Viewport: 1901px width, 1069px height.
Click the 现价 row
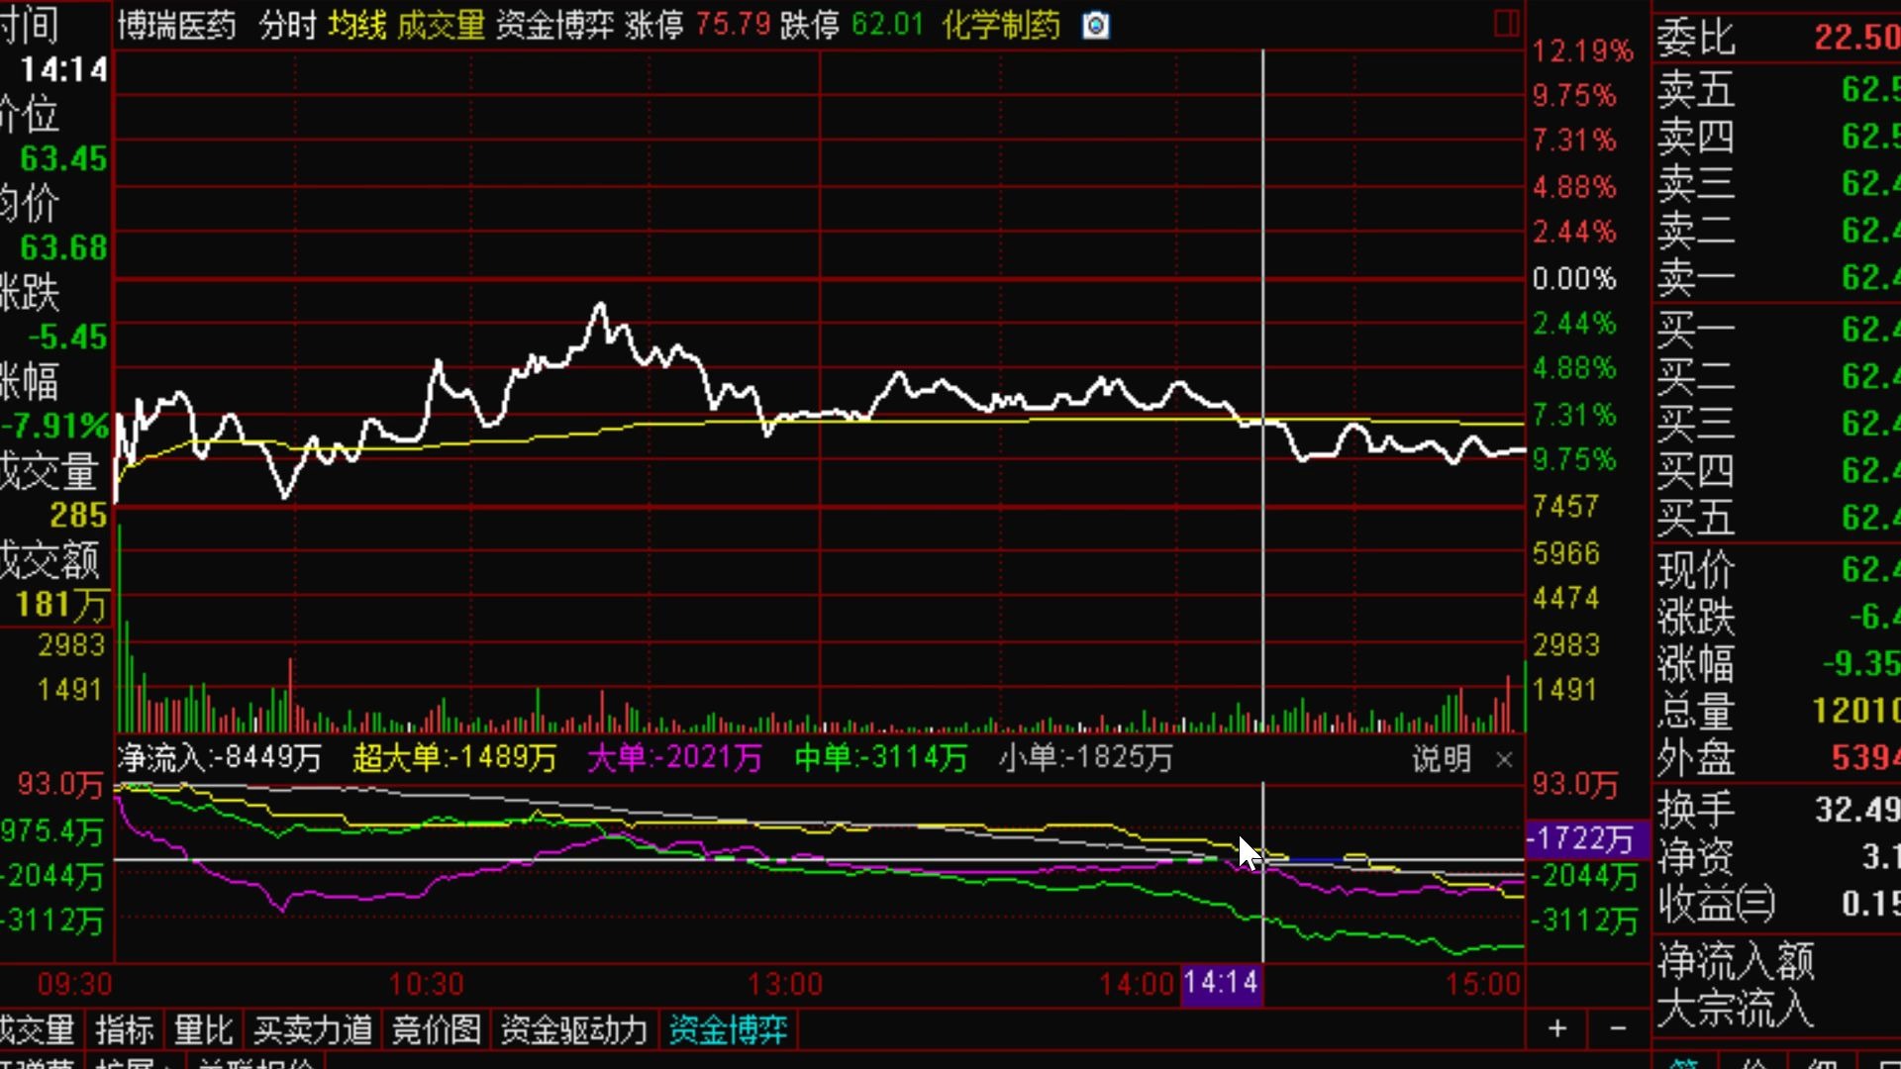1777,570
